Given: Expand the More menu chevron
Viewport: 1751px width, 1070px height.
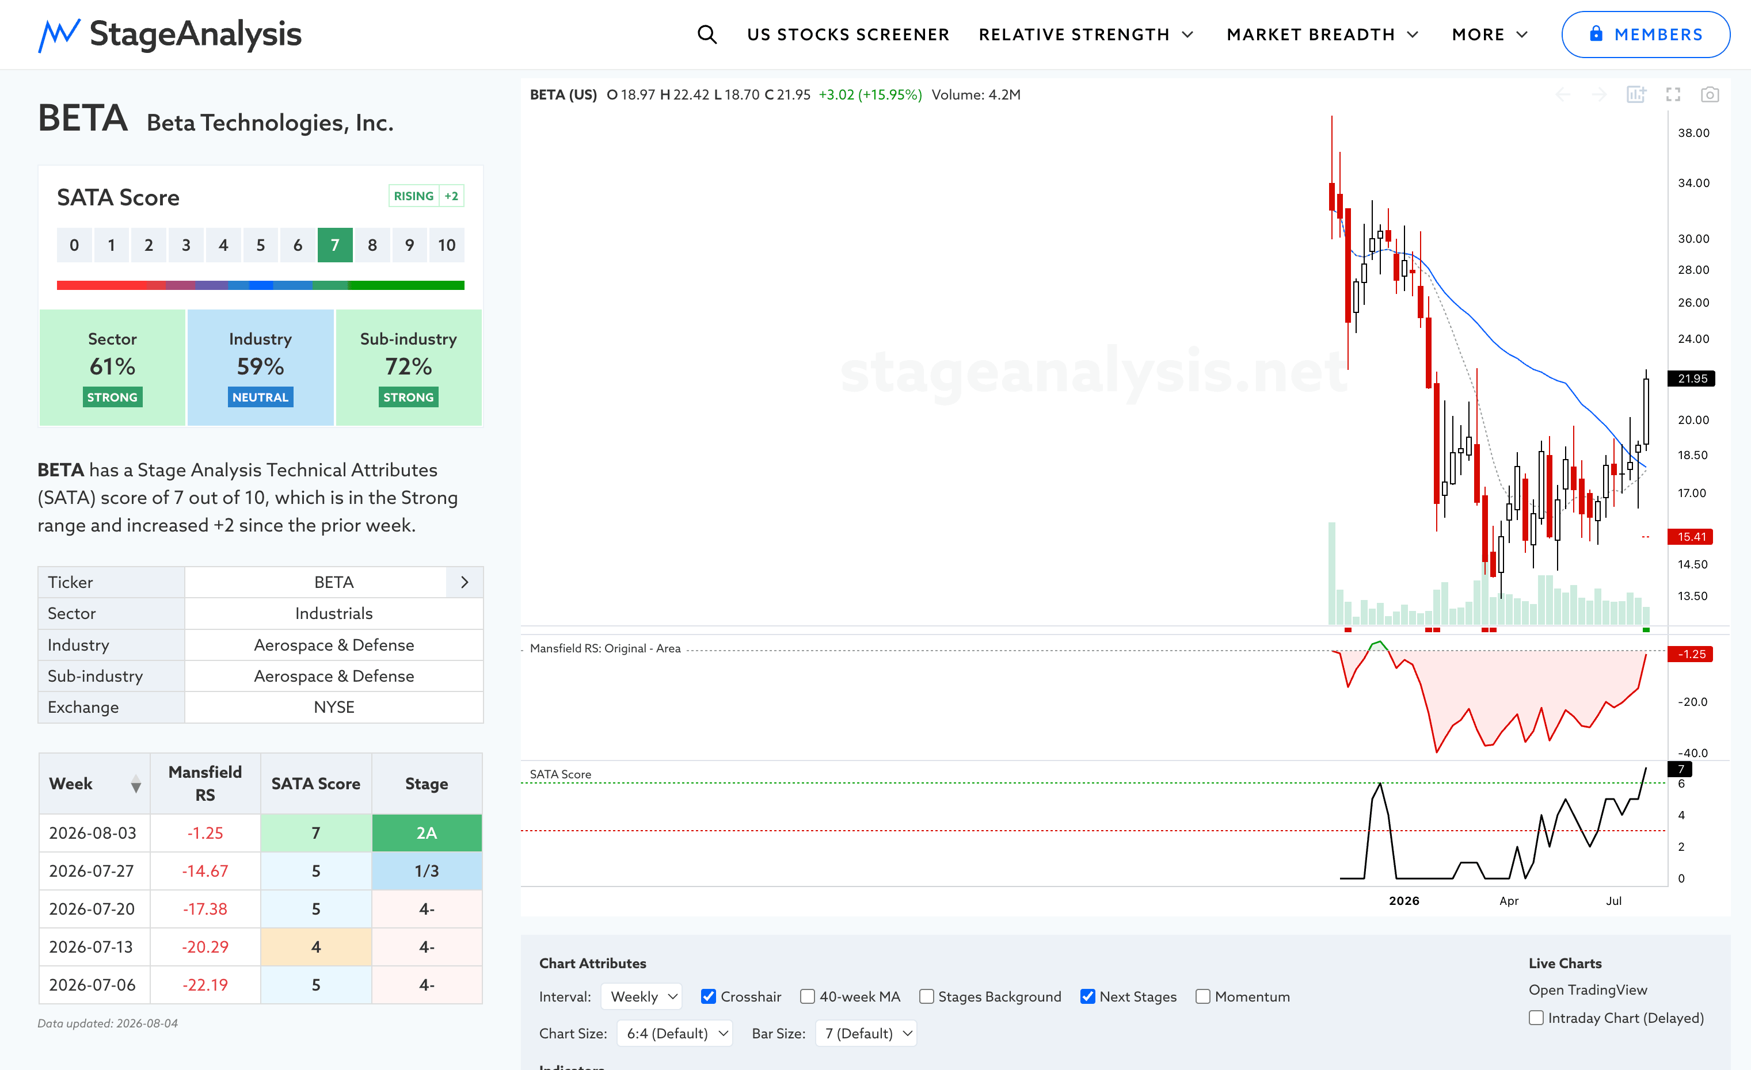Looking at the screenshot, I should 1521,35.
